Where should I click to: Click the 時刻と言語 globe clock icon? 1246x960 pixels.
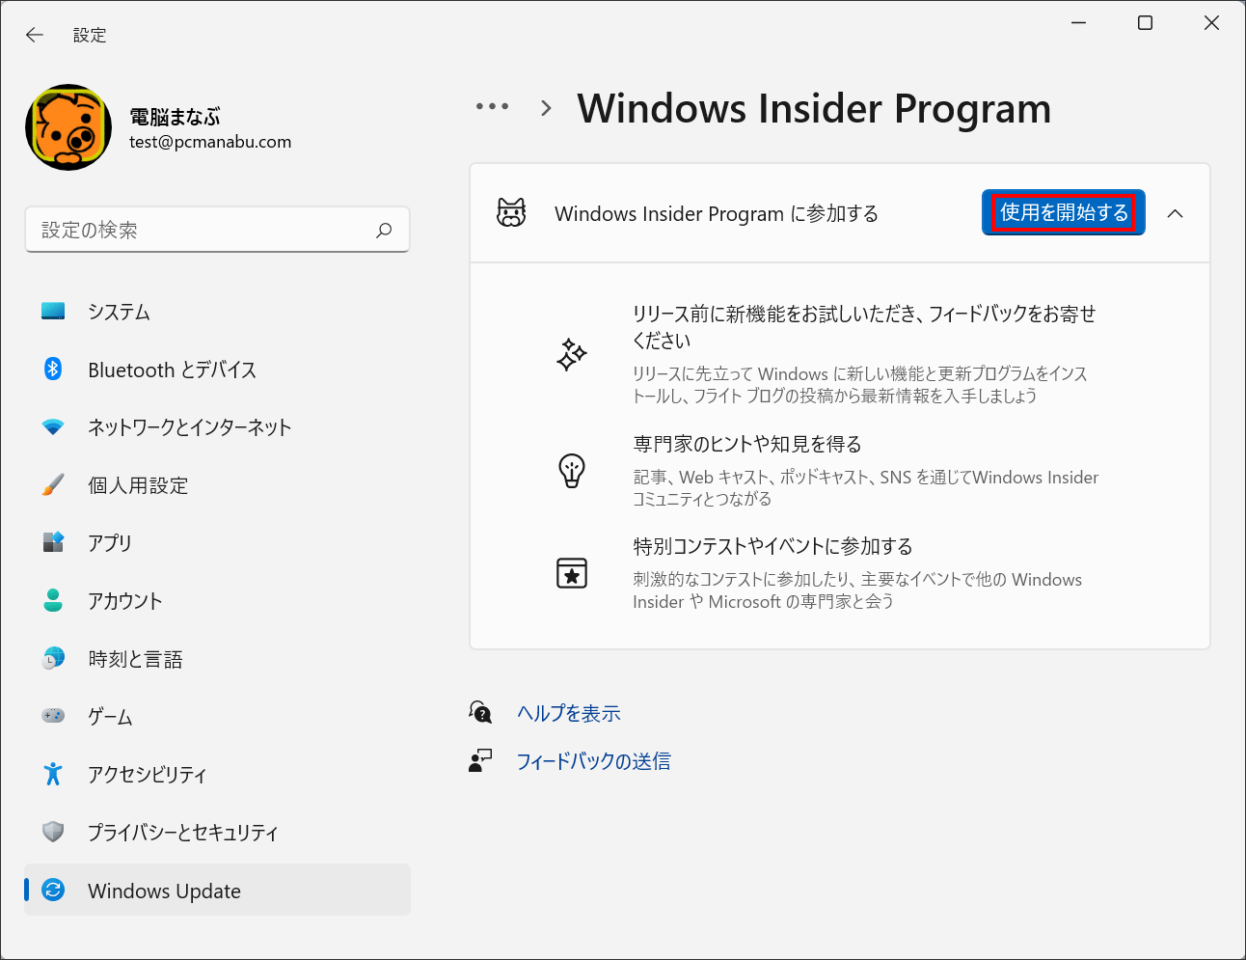point(53,658)
